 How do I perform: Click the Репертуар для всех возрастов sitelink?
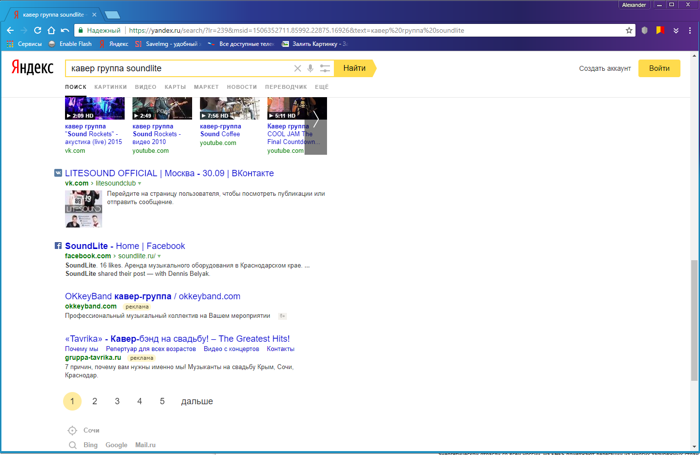tap(151, 349)
